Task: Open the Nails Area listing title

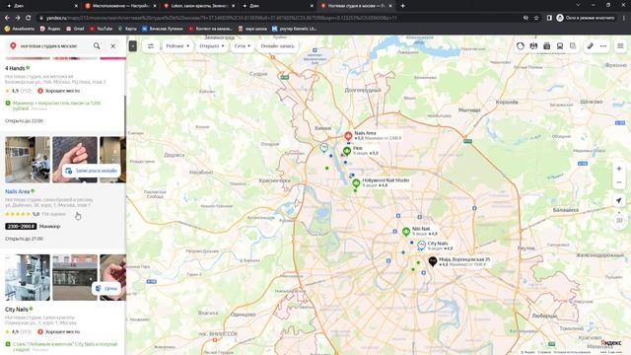Action: click(18, 191)
